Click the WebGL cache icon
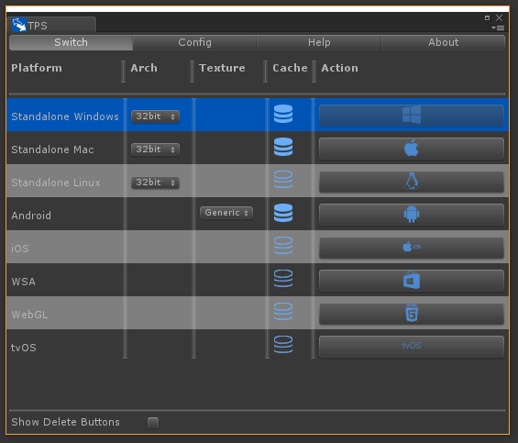This screenshot has height=443, width=518. point(283,312)
